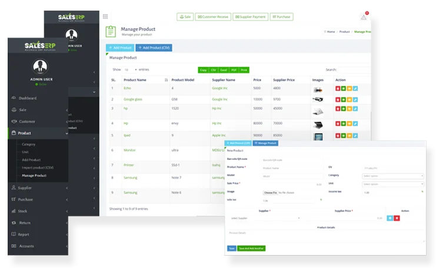Click the blue add supplier row icon
This screenshot has height=268, width=436.
click(390, 218)
